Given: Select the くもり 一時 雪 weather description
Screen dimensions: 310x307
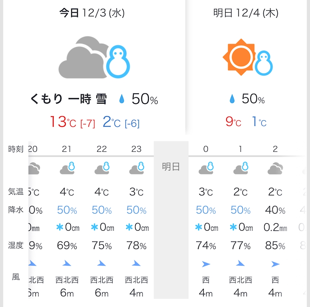Looking at the screenshot, I should click(68, 99).
